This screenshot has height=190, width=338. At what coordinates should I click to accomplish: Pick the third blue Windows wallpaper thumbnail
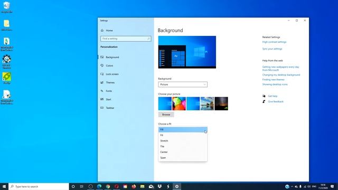(193, 103)
